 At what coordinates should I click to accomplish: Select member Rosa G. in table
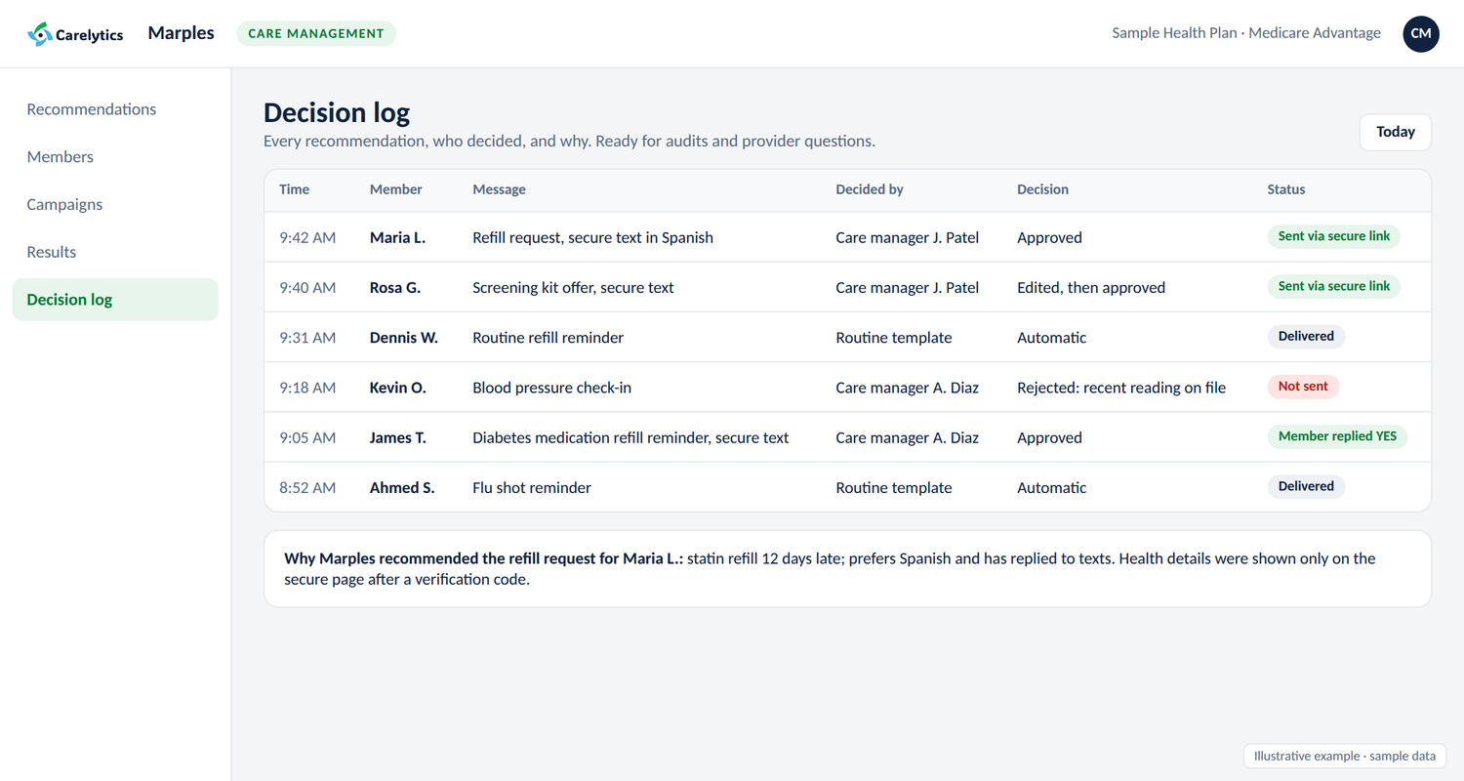395,287
